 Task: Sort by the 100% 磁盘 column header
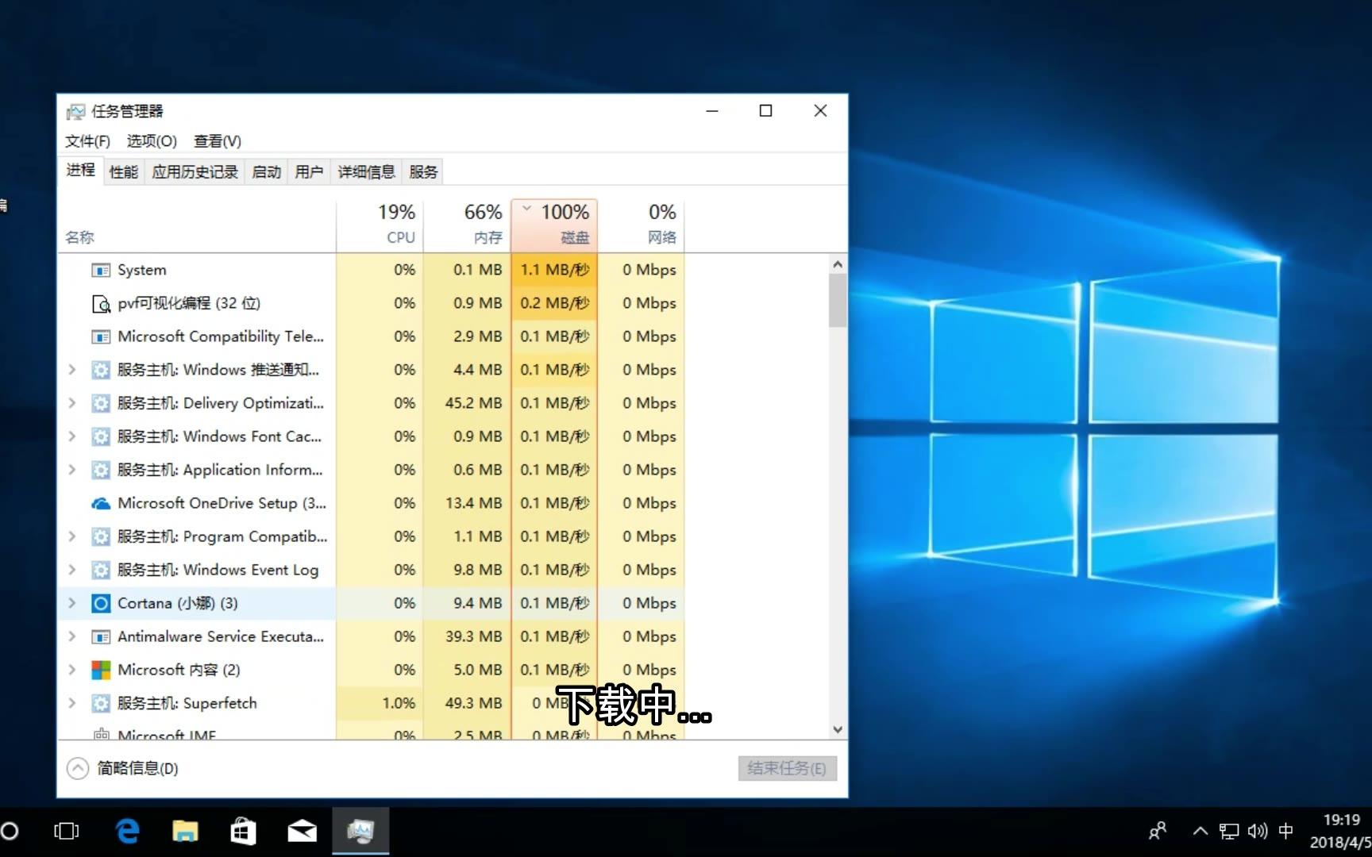tap(554, 225)
